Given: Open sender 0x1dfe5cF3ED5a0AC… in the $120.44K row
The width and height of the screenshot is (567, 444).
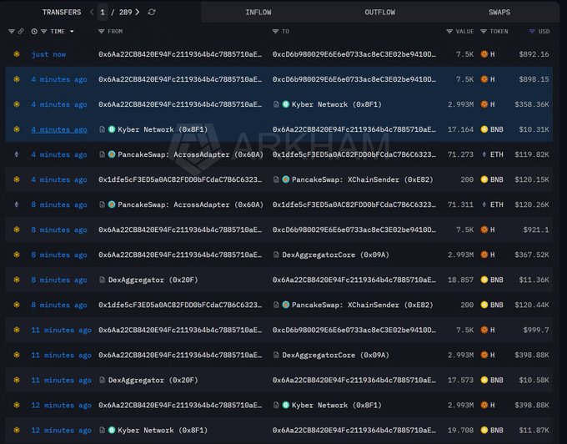Looking at the screenshot, I should (180, 305).
